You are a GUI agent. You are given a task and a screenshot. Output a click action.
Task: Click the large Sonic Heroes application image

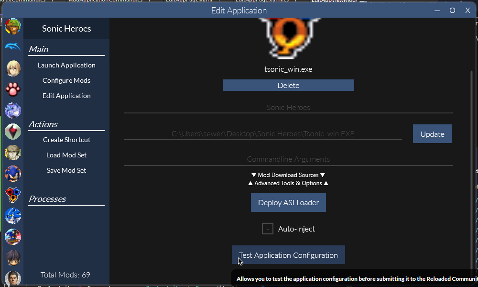288,38
